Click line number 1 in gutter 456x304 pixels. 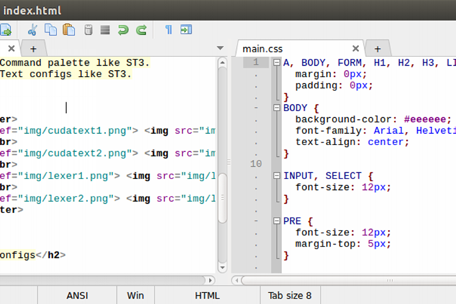click(256, 63)
